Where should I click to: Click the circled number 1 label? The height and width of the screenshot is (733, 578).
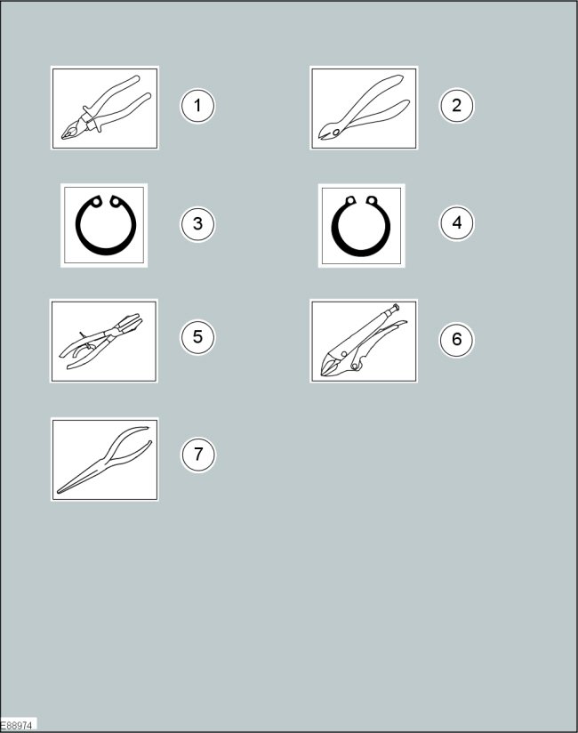click(197, 106)
